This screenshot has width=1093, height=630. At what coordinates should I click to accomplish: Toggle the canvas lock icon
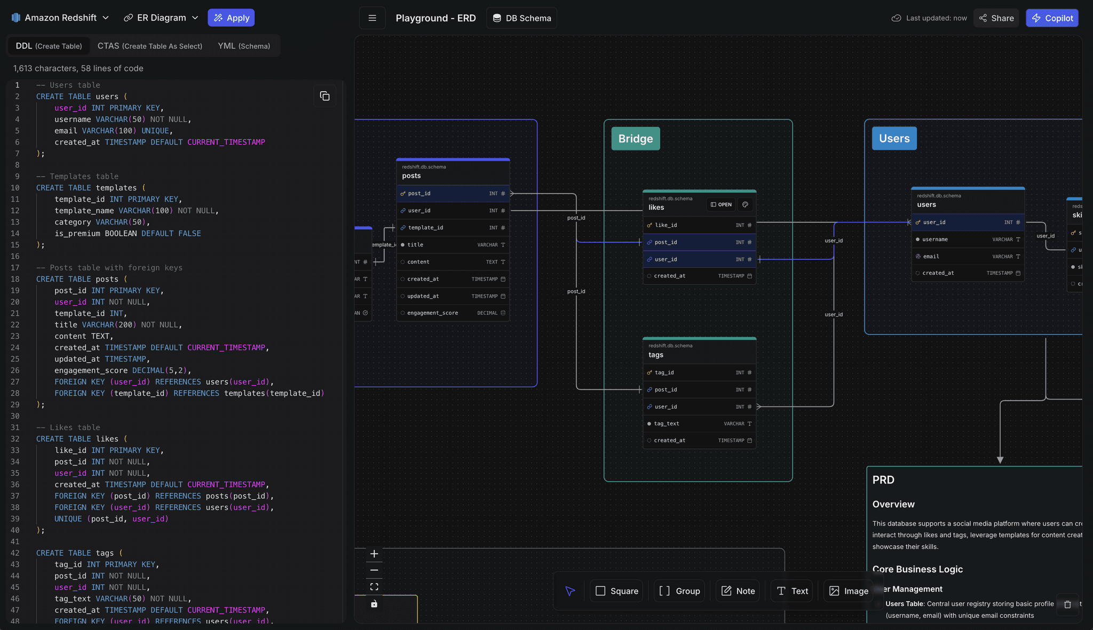tap(374, 603)
